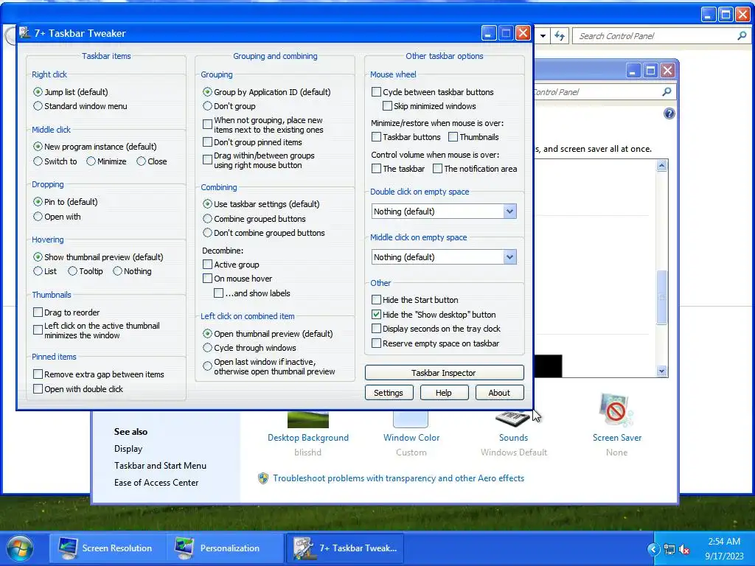Click the Desktop Background thumbnail icon
Image resolution: width=755 pixels, height=566 pixels.
click(x=307, y=419)
